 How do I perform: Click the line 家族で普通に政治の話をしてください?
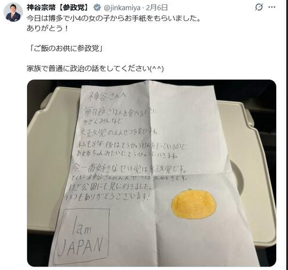click(95, 69)
